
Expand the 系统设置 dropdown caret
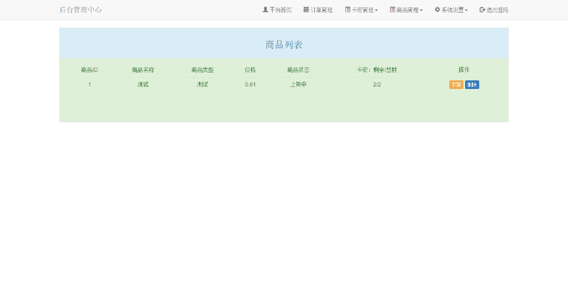tap(466, 11)
